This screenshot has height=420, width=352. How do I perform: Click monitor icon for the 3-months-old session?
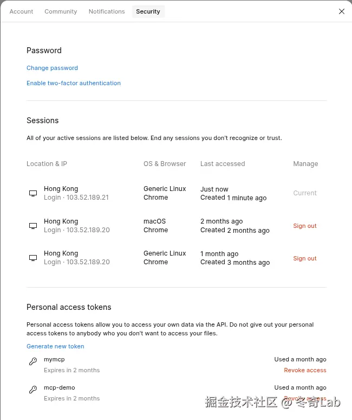[33, 258]
